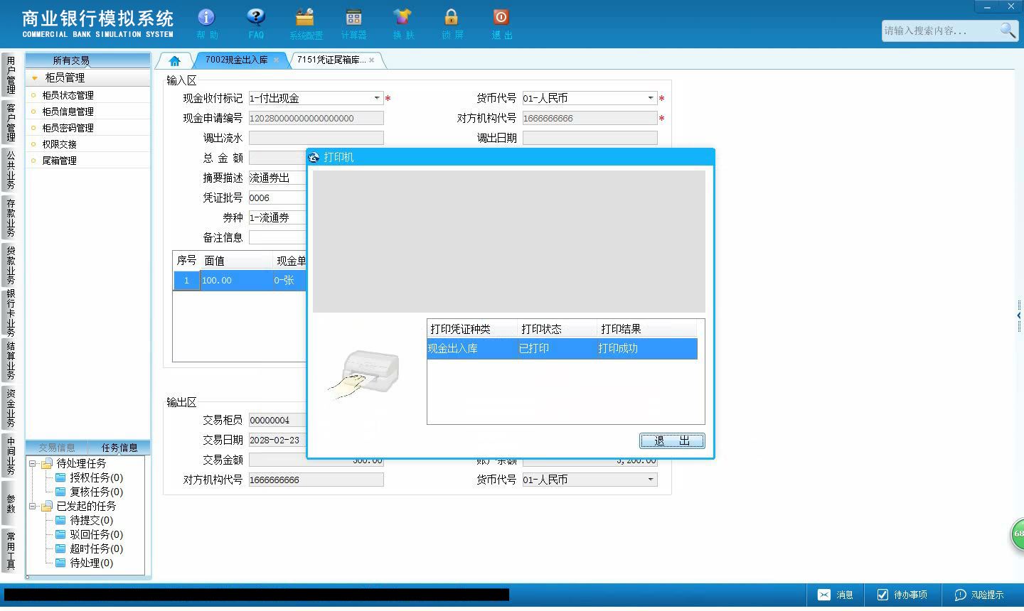This screenshot has height=611, width=1024.
Task: Collapse the 柜员管理 section
Action: 34,78
